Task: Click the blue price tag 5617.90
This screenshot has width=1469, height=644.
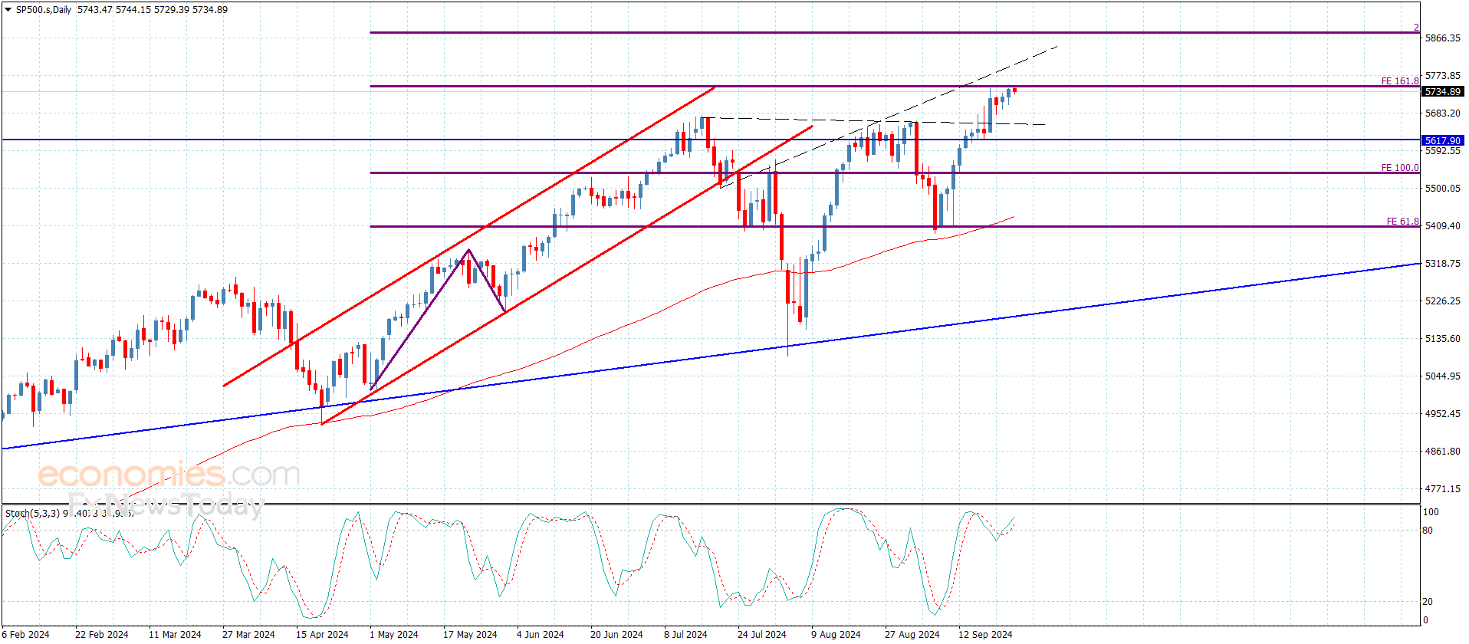Action: (x=1442, y=140)
